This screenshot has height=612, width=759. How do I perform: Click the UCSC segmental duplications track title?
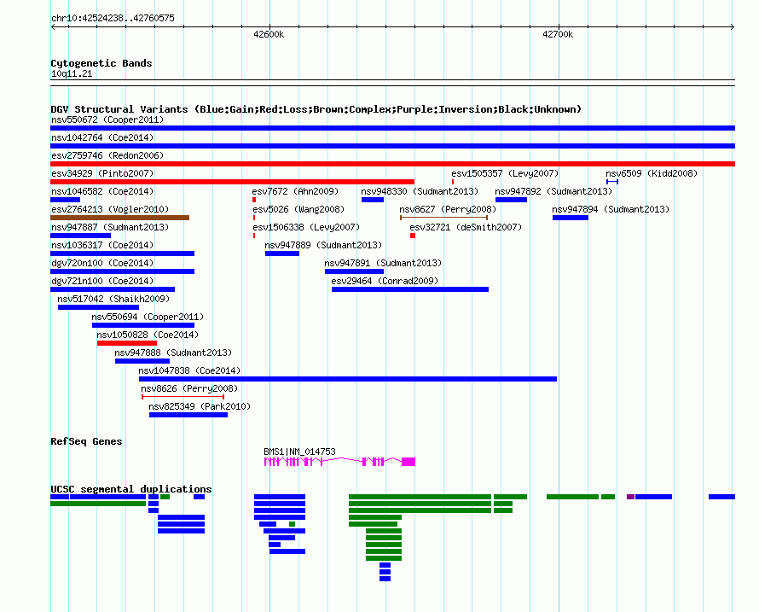click(x=131, y=489)
